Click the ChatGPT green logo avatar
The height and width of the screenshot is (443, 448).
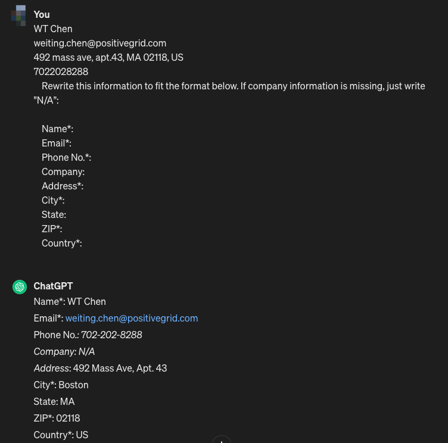[x=20, y=287]
